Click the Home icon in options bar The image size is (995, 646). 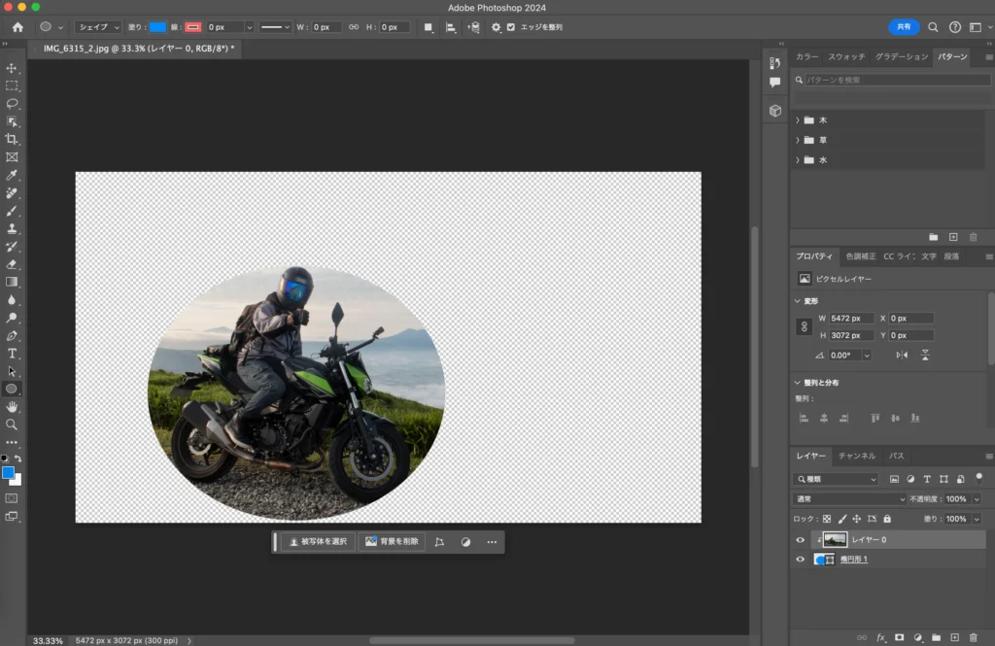point(17,27)
